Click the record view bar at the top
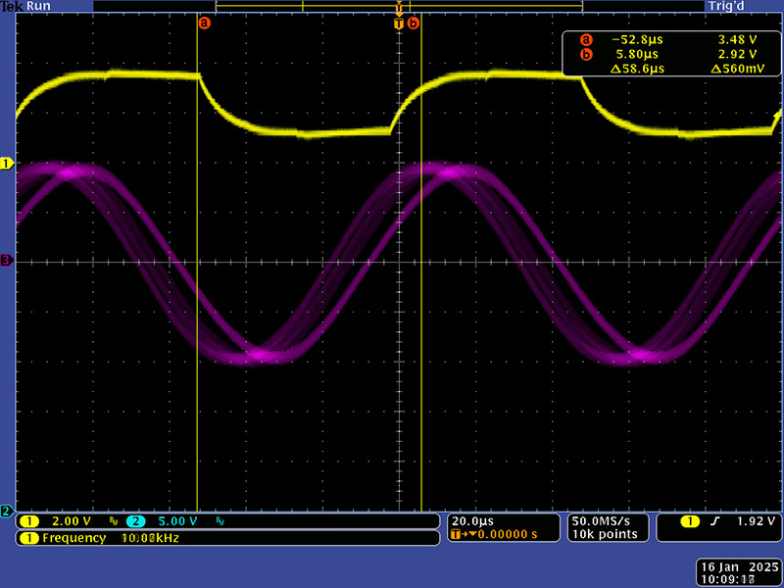The height and width of the screenshot is (588, 784). pos(399,6)
